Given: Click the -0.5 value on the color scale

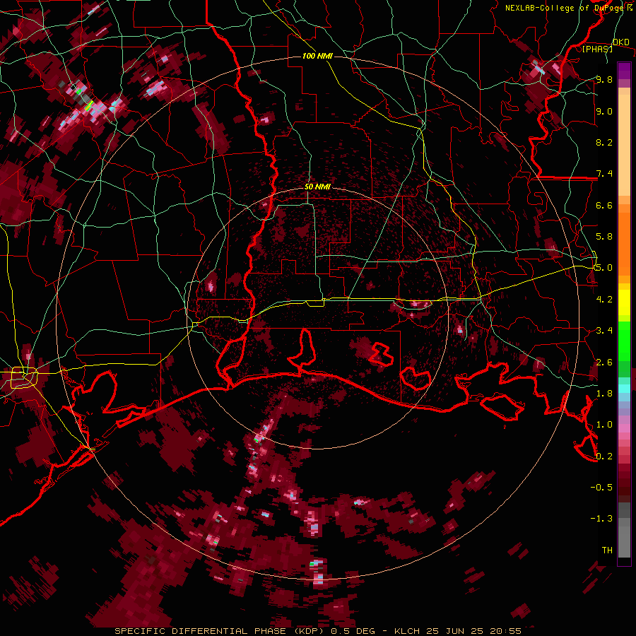Looking at the screenshot, I should 601,488.
